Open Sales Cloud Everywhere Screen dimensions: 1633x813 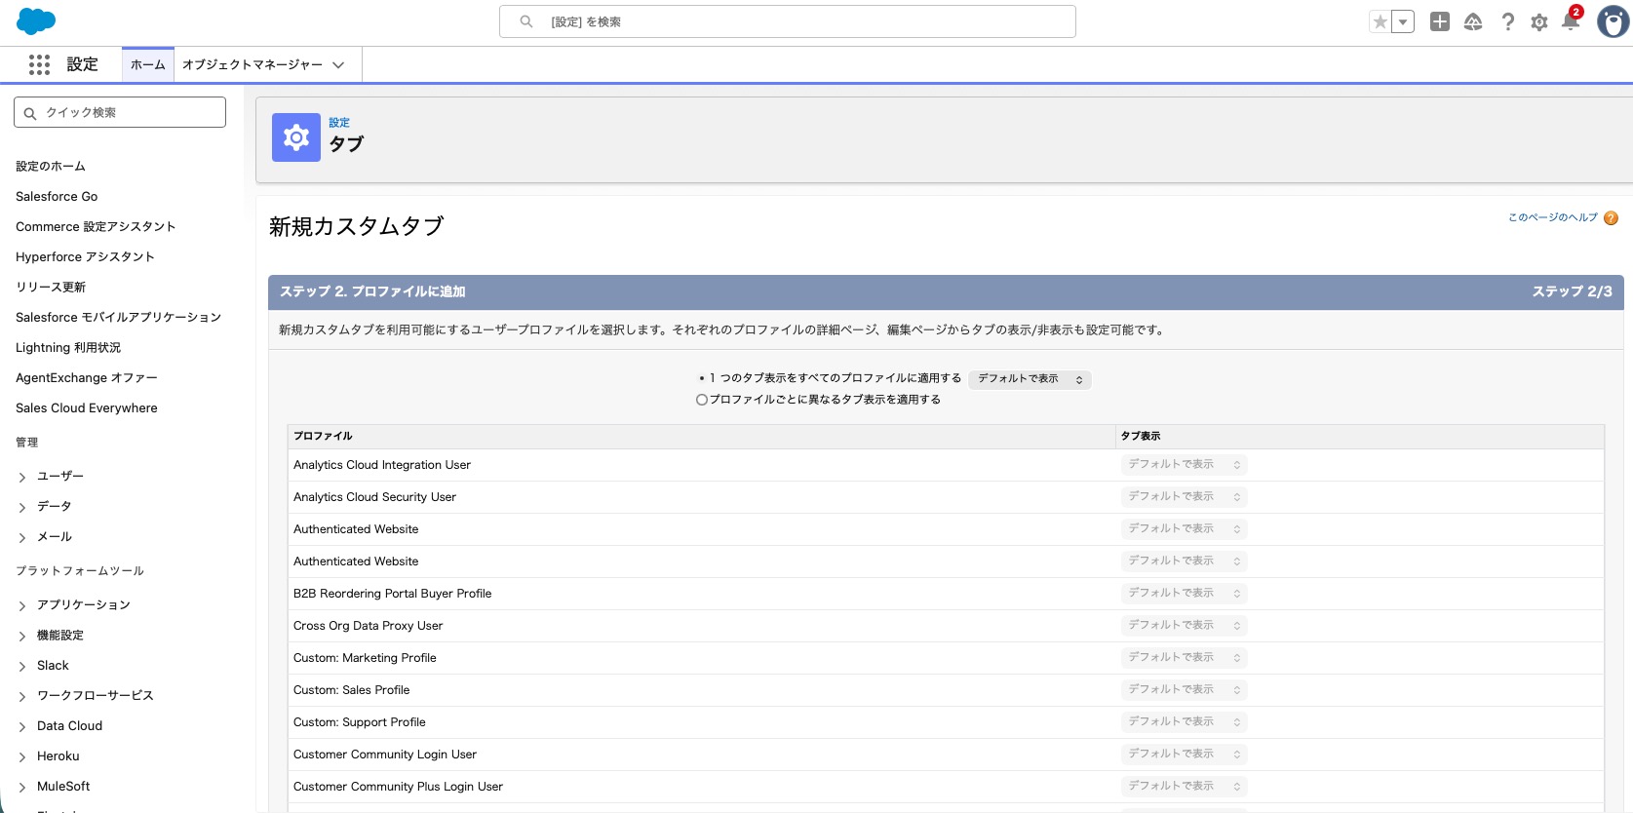pyautogui.click(x=87, y=408)
